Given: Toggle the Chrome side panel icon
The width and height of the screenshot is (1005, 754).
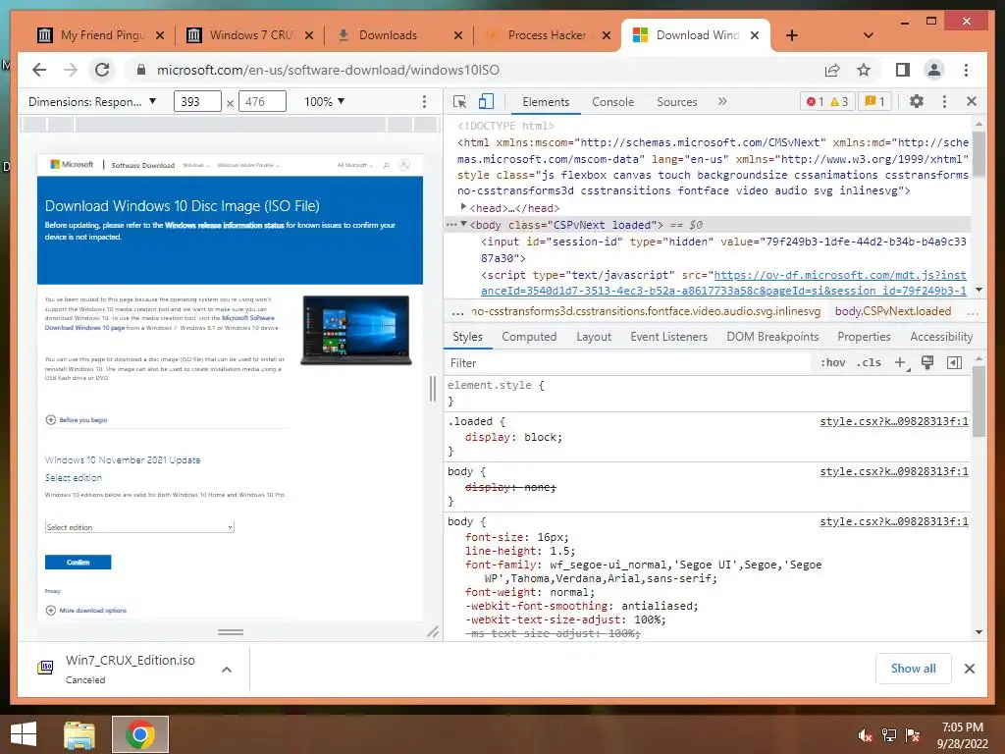Looking at the screenshot, I should click(903, 70).
